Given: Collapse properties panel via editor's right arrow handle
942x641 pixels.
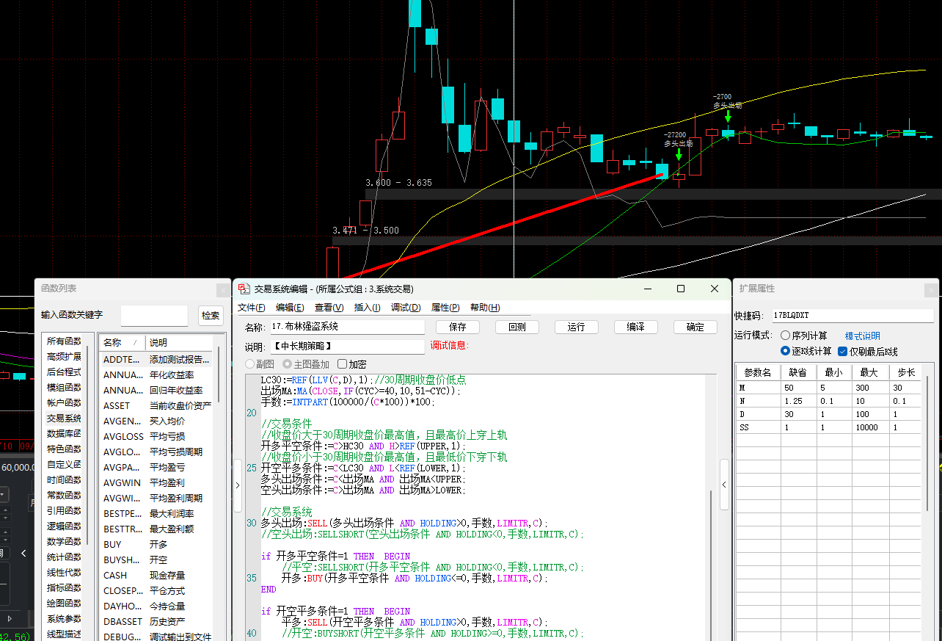Looking at the screenshot, I should tap(724, 485).
